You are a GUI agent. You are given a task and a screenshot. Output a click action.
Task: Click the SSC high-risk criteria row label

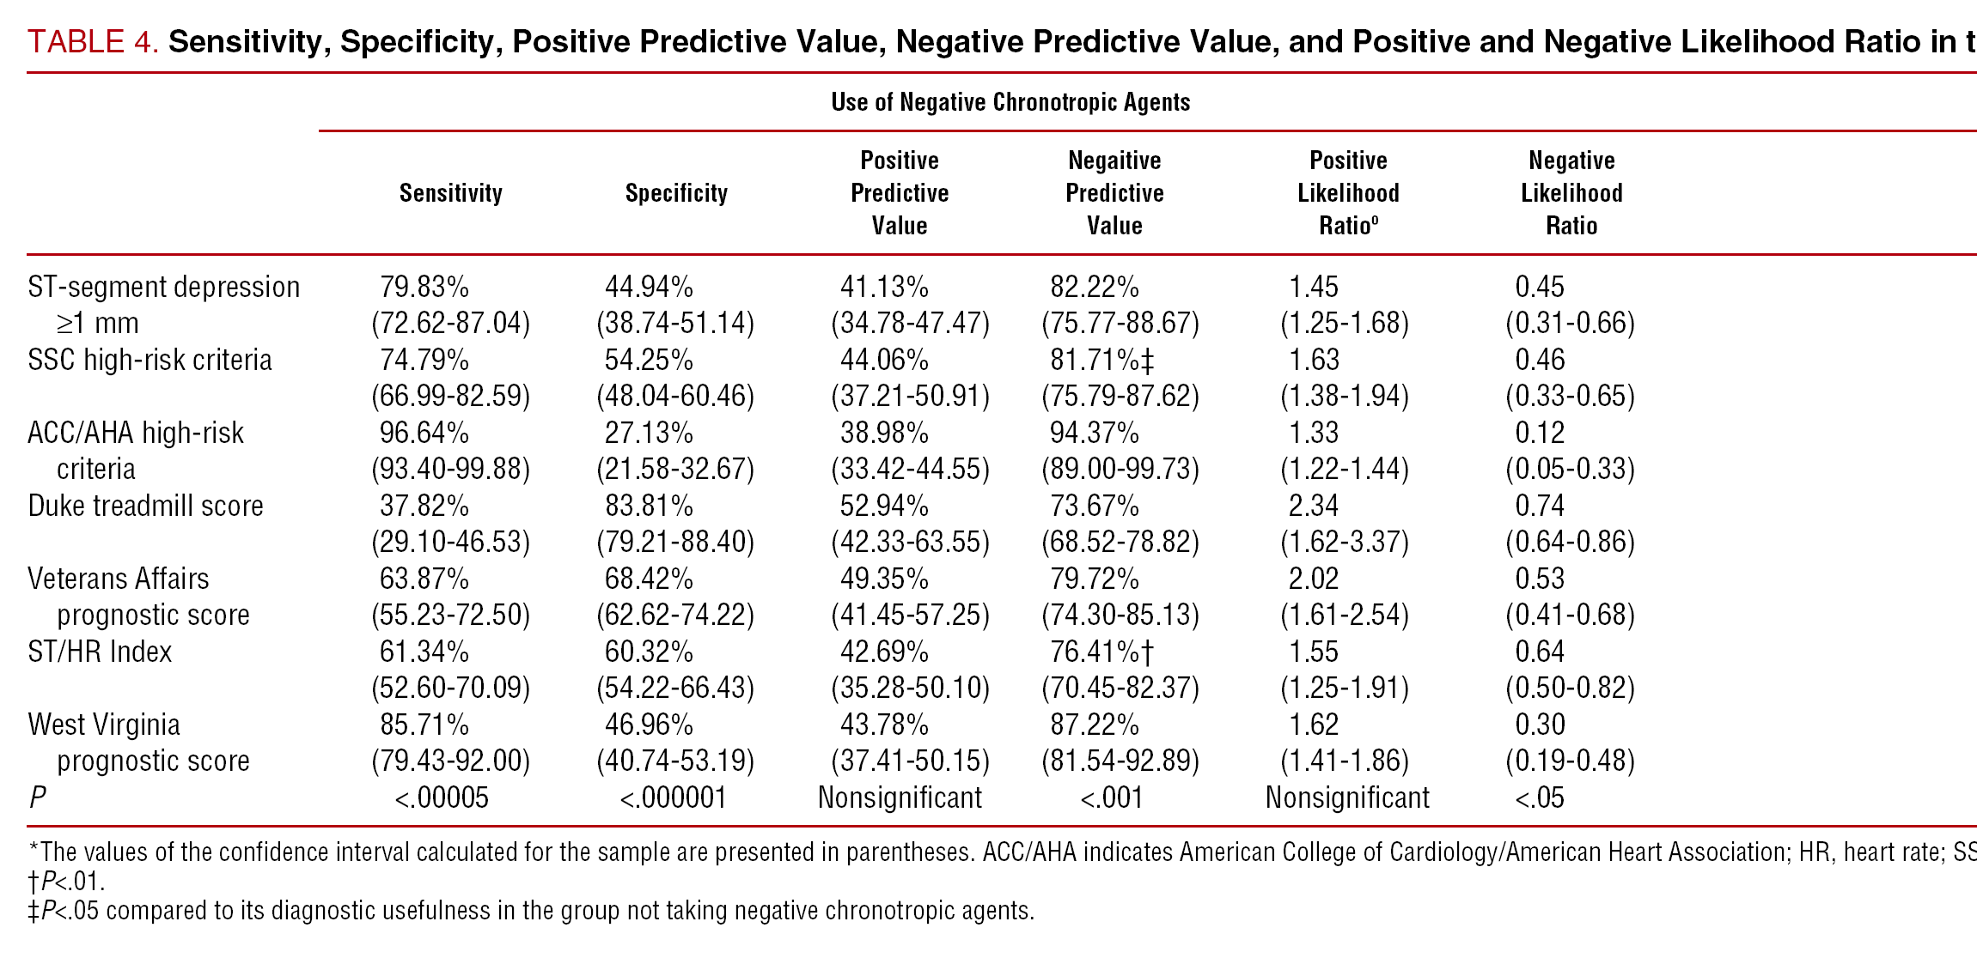pyautogui.click(x=149, y=360)
